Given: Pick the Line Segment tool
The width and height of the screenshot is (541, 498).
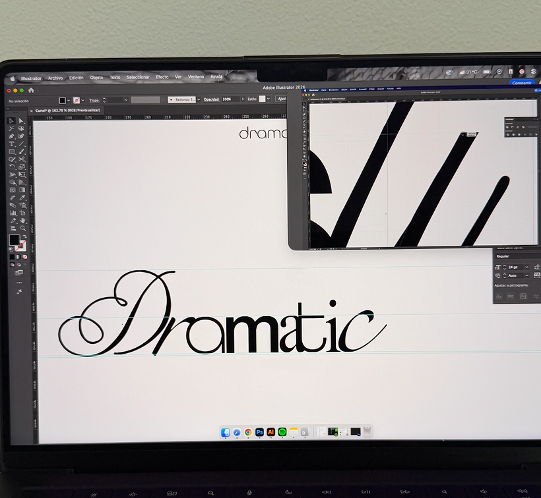Looking at the screenshot, I should click(x=21, y=144).
